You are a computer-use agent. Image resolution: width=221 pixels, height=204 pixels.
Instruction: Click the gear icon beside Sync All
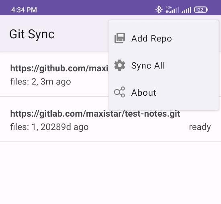tap(119, 65)
